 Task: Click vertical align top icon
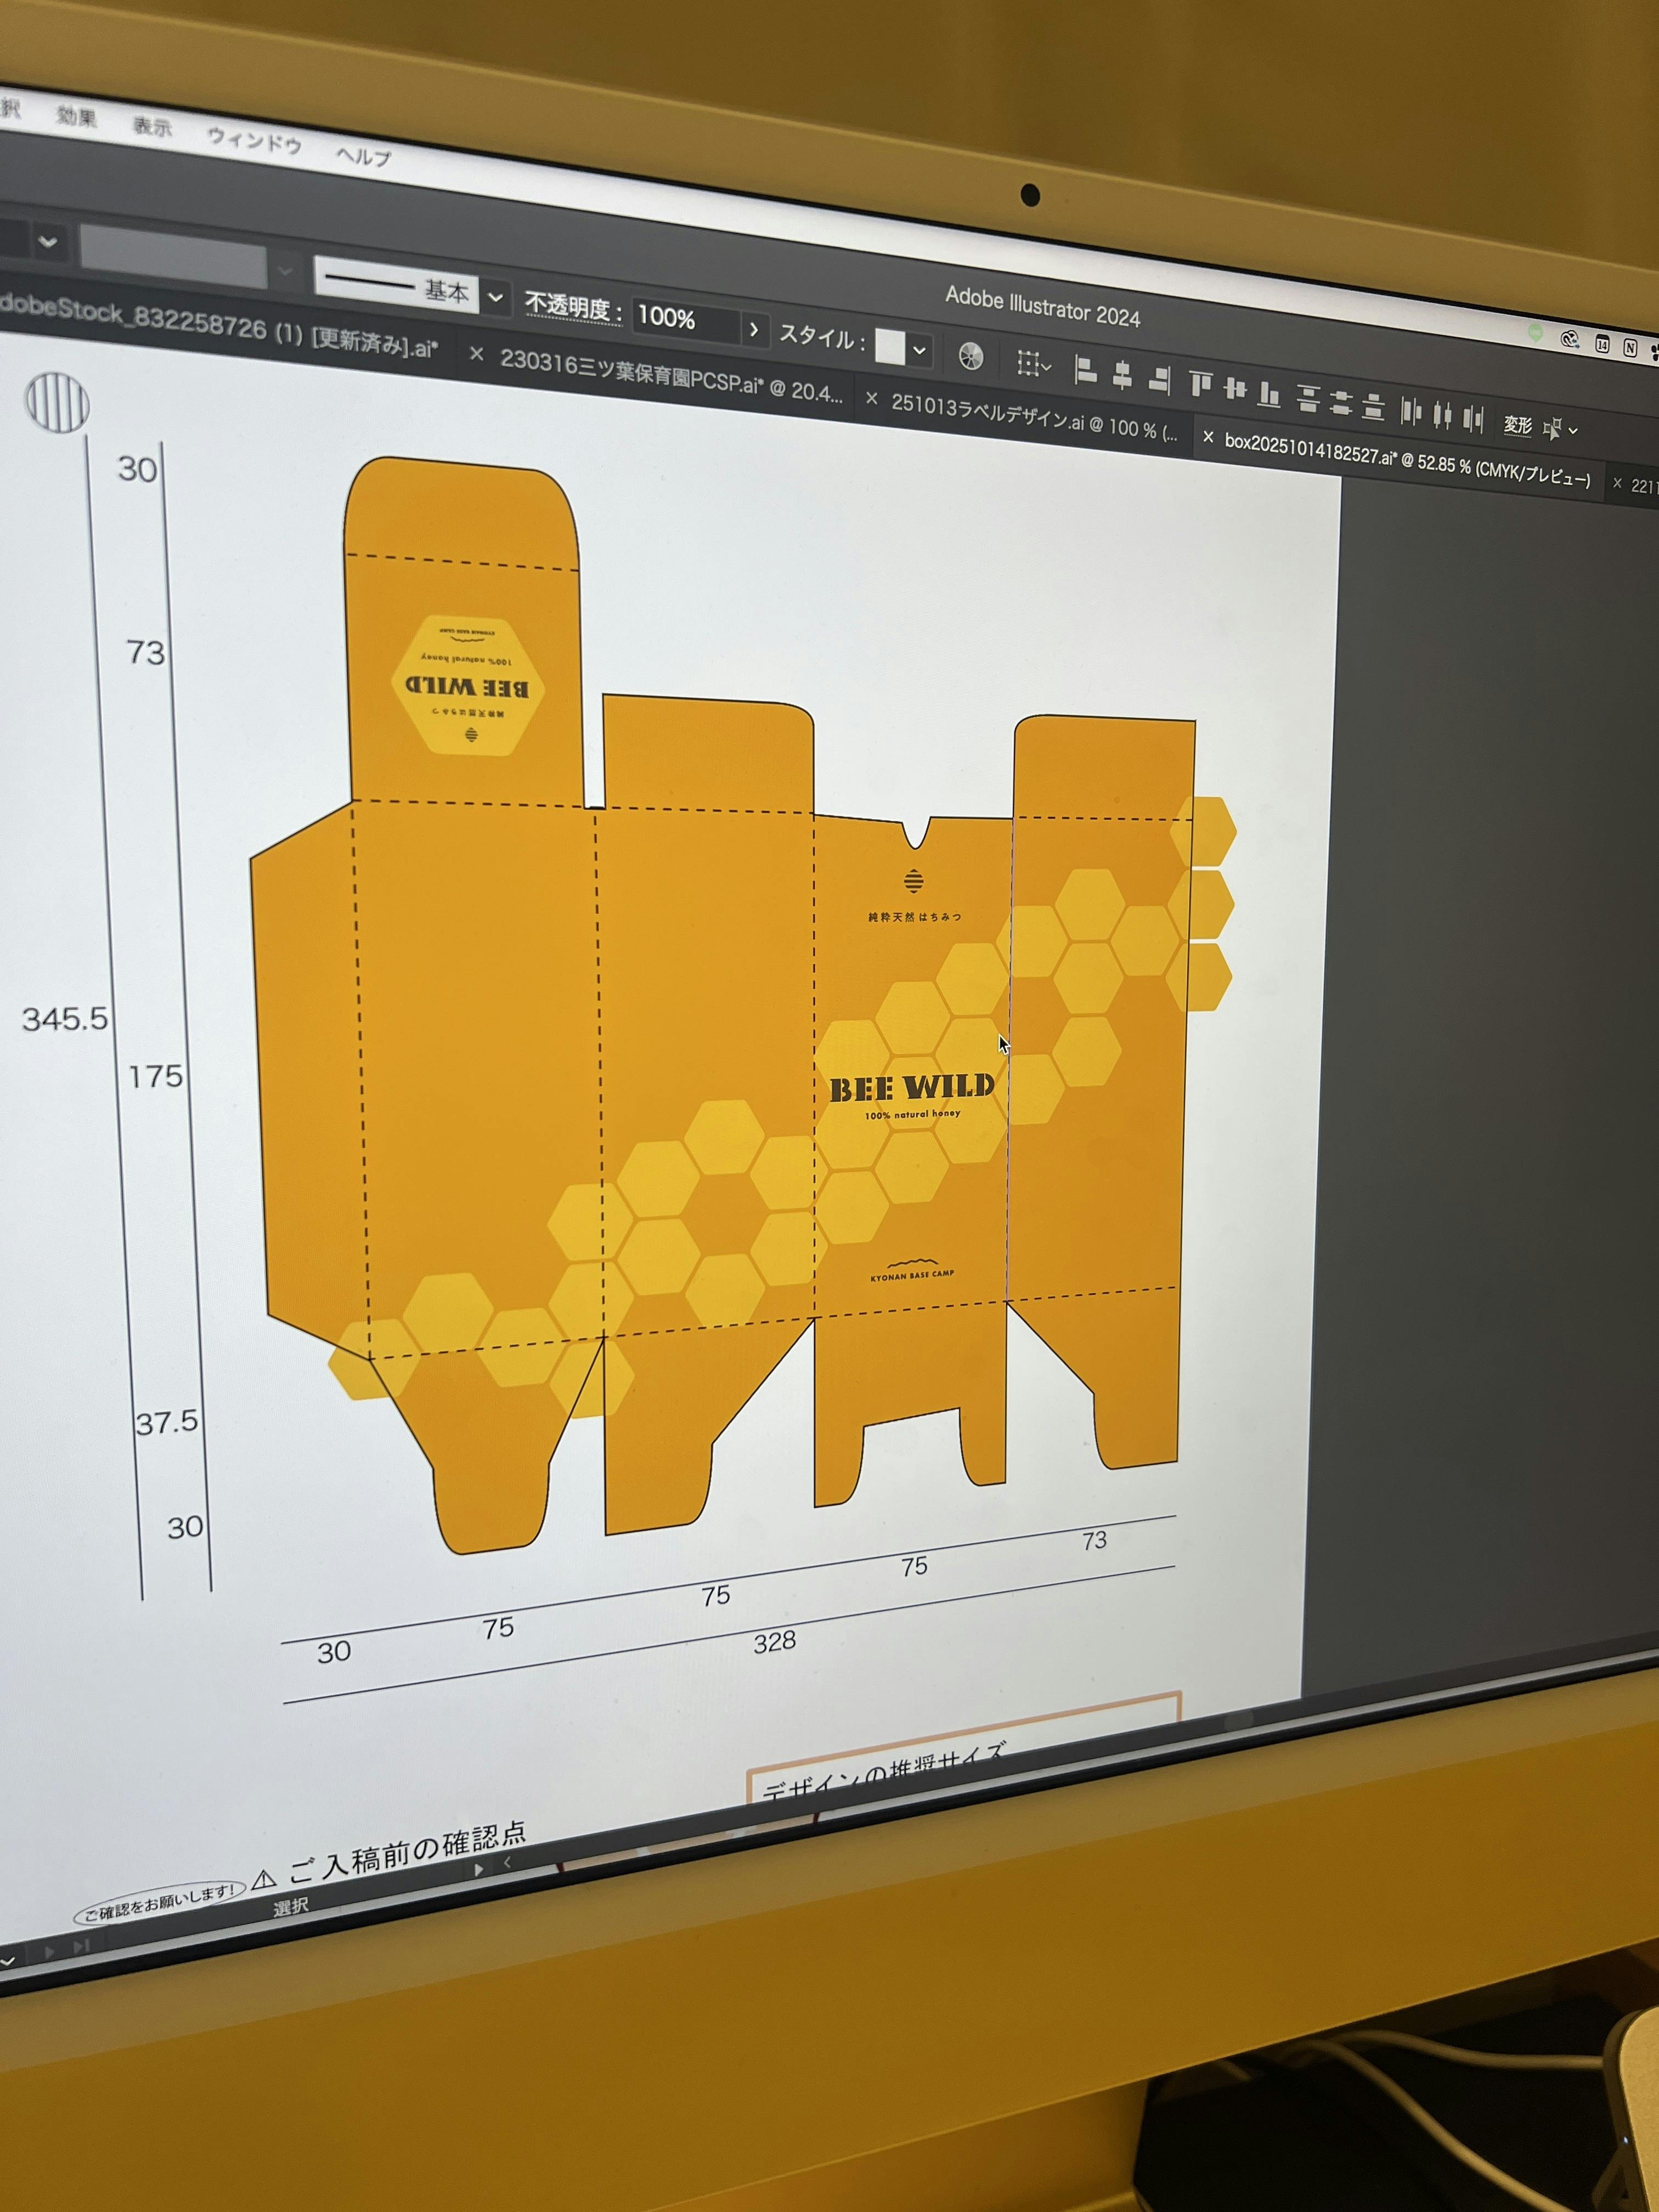pyautogui.click(x=1201, y=384)
